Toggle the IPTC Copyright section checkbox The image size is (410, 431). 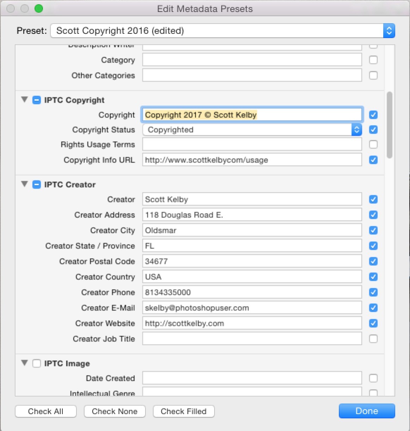(37, 100)
